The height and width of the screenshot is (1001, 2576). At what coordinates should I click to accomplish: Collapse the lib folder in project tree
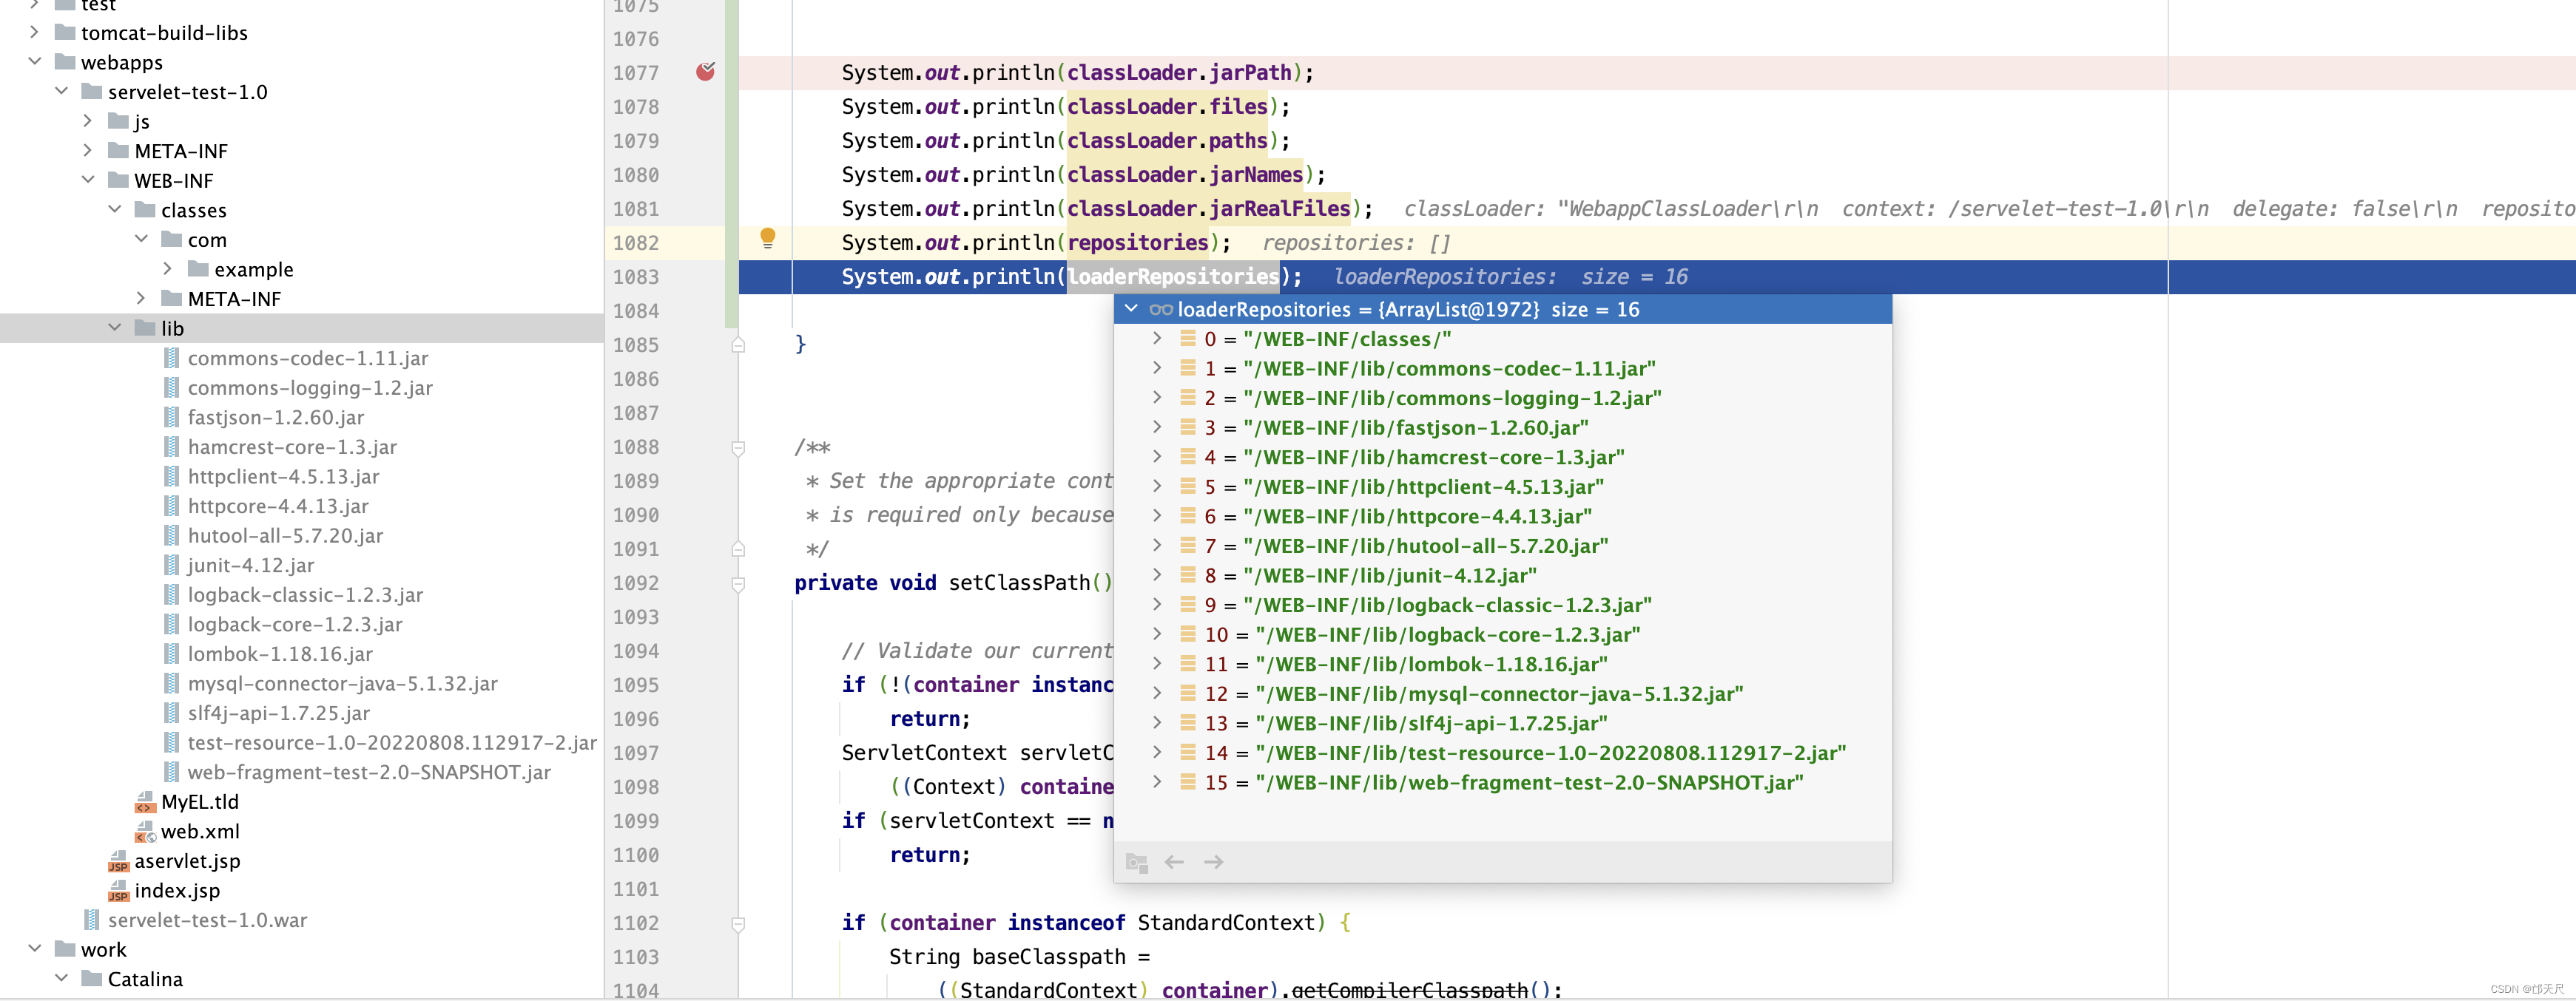[x=115, y=328]
